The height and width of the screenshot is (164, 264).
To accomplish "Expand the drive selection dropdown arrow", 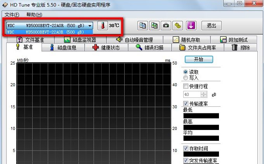I will (90, 26).
